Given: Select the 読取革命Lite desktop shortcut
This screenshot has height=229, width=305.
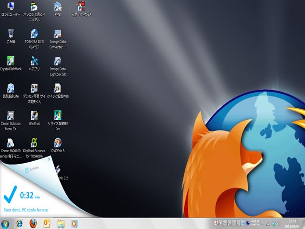Looking at the screenshot, I should (x=10, y=91).
